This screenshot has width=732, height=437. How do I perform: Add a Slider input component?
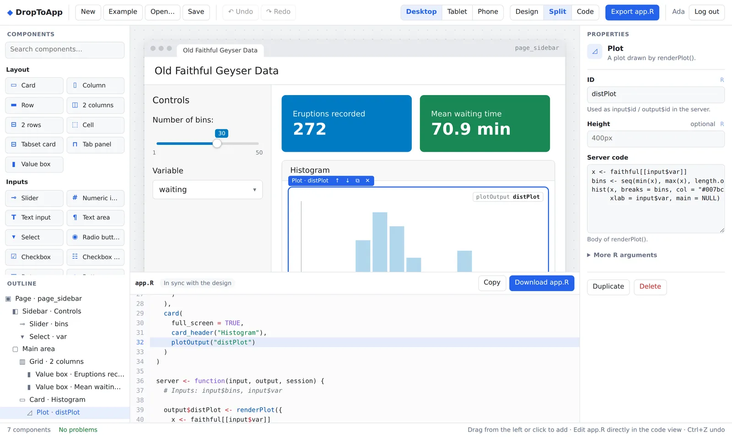click(34, 198)
